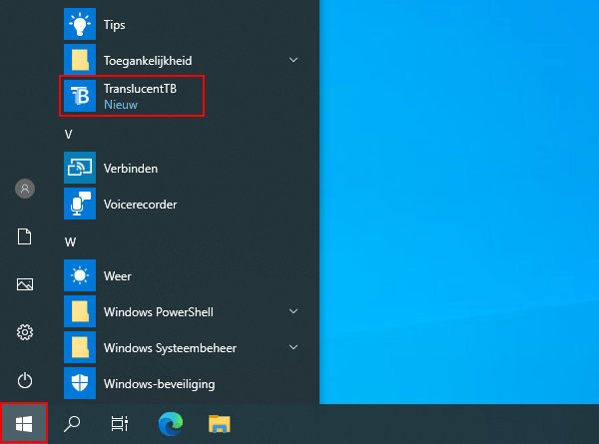Screen dimensions: 599x444
Task: Expand the Windows PowerShell chevron
Action: (294, 311)
